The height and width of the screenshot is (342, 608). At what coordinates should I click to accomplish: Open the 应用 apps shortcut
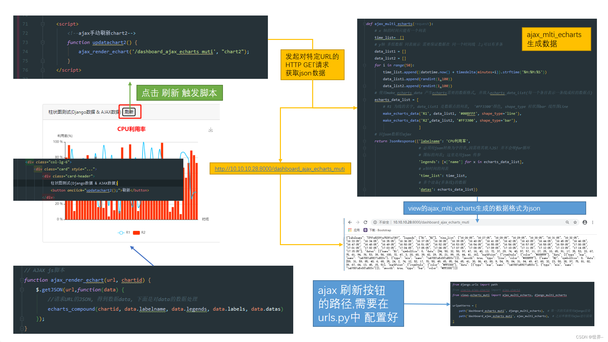click(354, 230)
